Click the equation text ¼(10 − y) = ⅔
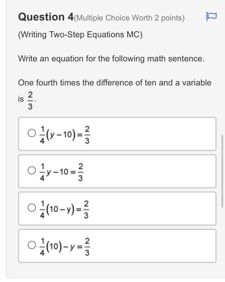 coord(64,209)
